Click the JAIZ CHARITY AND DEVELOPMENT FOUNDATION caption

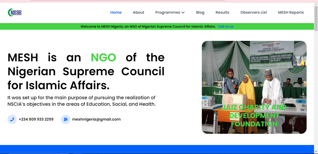pyautogui.click(x=254, y=115)
